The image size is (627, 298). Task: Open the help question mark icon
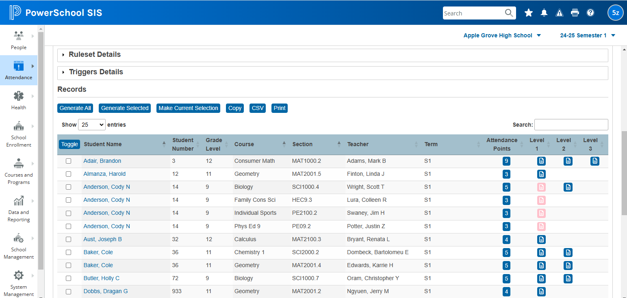tap(590, 13)
